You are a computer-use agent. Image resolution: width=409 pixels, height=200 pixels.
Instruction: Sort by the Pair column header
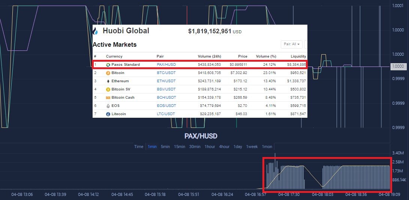point(160,56)
